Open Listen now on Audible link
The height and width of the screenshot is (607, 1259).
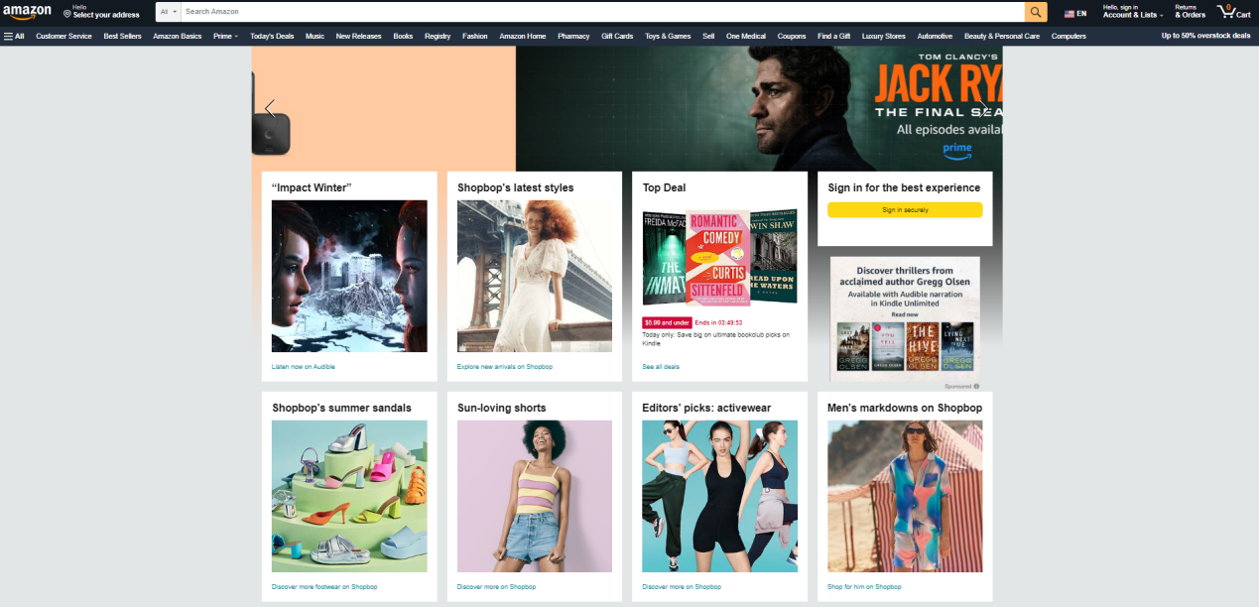coord(303,367)
